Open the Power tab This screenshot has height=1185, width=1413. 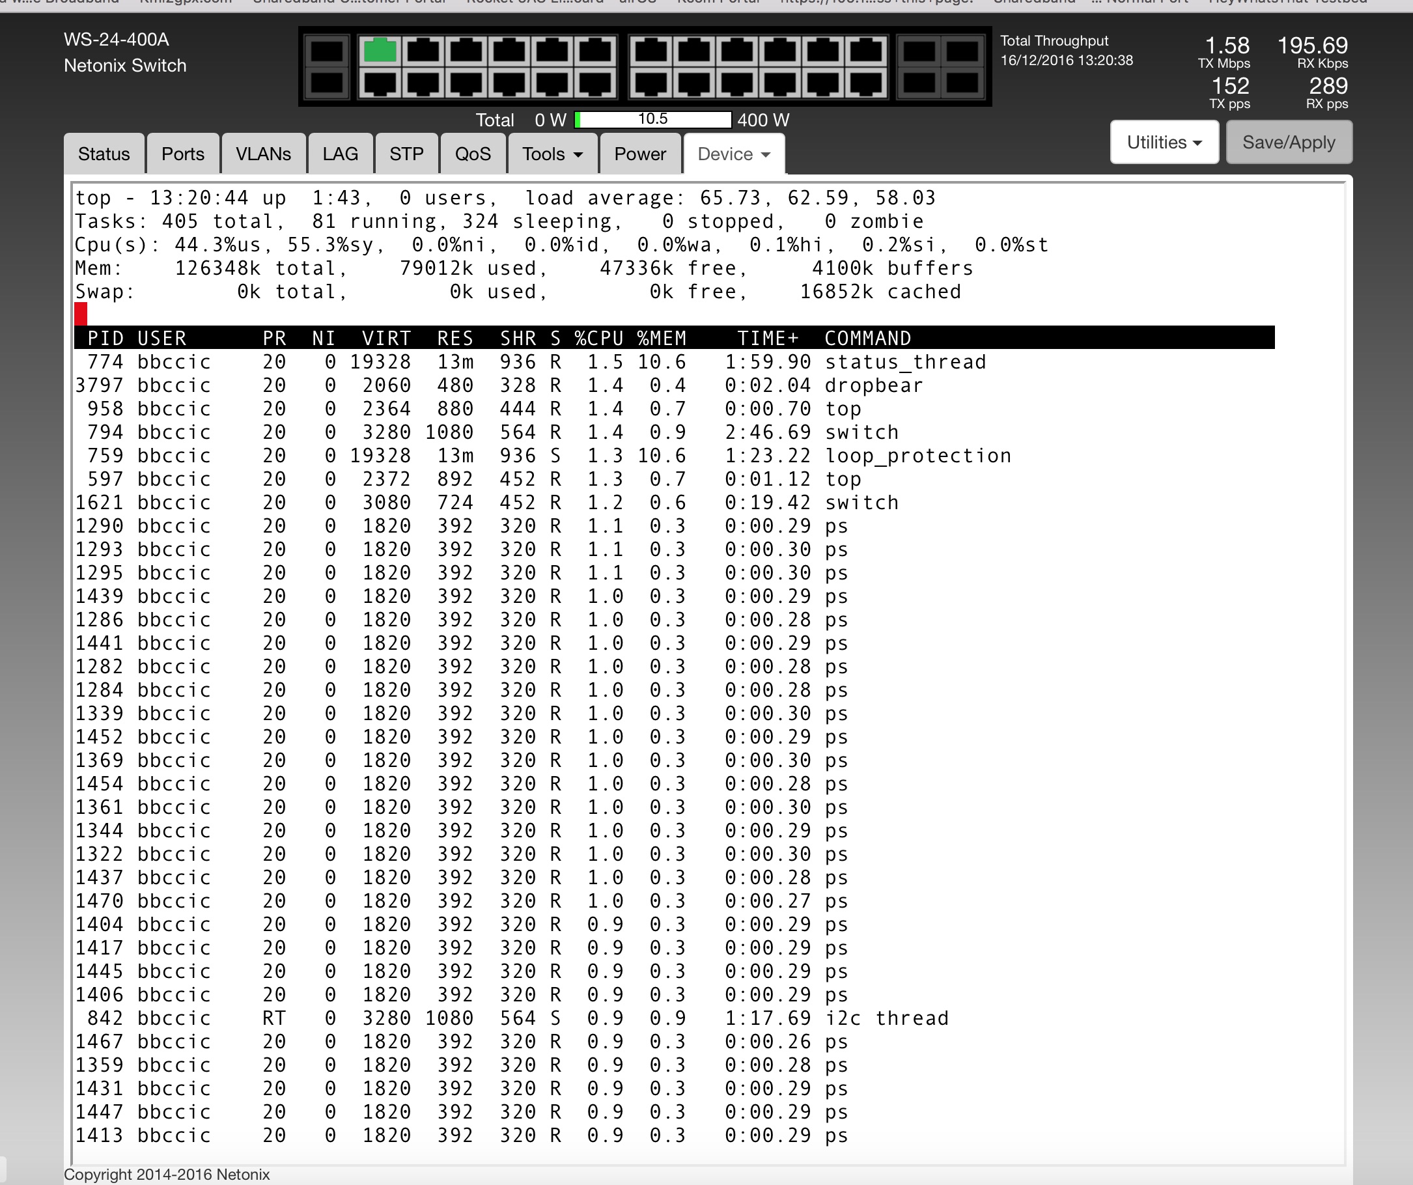pyautogui.click(x=639, y=154)
